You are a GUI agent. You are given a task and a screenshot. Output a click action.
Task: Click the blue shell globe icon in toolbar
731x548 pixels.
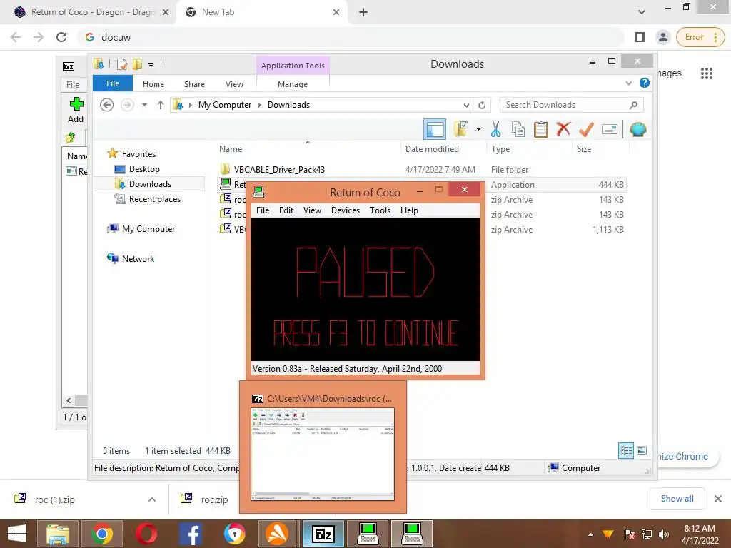pyautogui.click(x=637, y=129)
